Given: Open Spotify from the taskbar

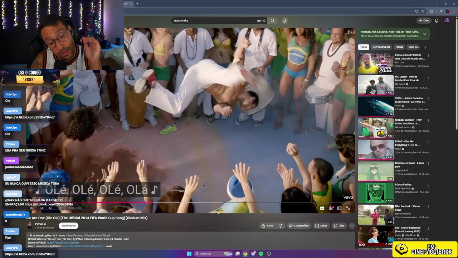Looking at the screenshot, I should pos(261,254).
